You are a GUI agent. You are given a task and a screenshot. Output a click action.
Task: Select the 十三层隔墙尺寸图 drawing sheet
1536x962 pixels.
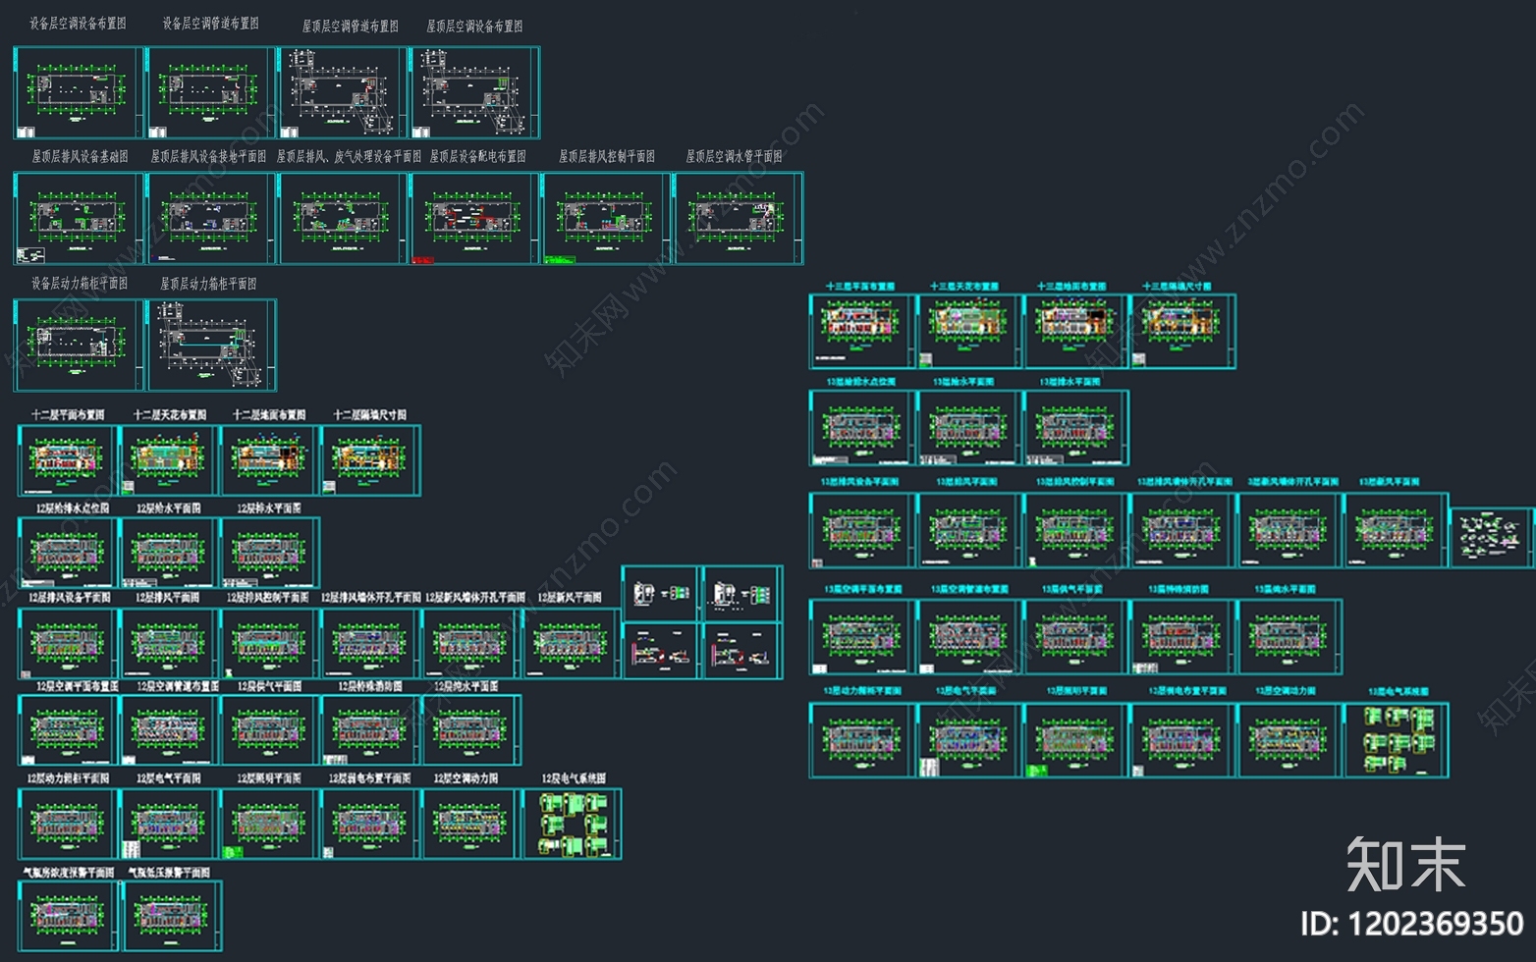click(x=1182, y=332)
